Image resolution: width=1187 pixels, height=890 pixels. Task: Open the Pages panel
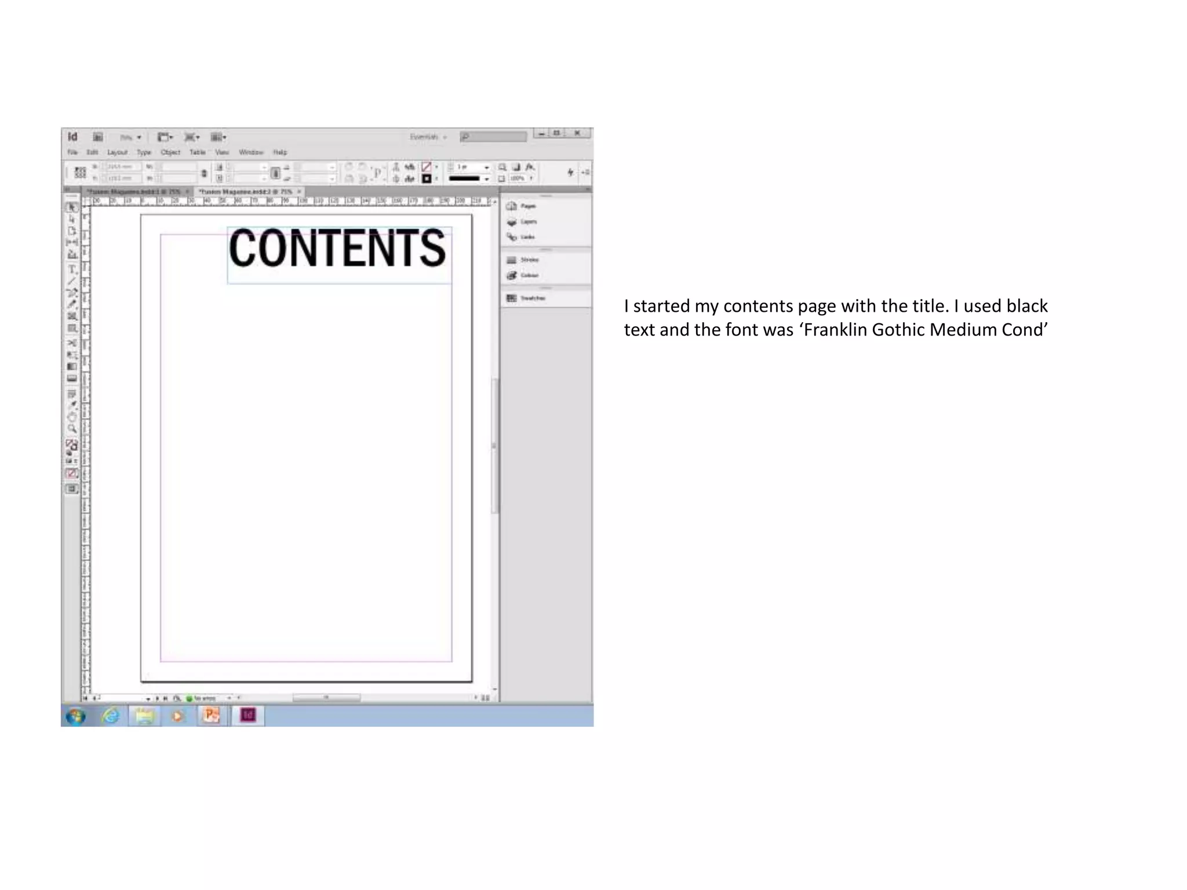tap(522, 206)
